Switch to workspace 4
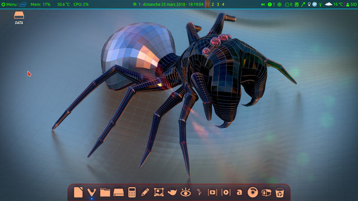Screen dimensions: 358x201 click(x=223, y=4)
